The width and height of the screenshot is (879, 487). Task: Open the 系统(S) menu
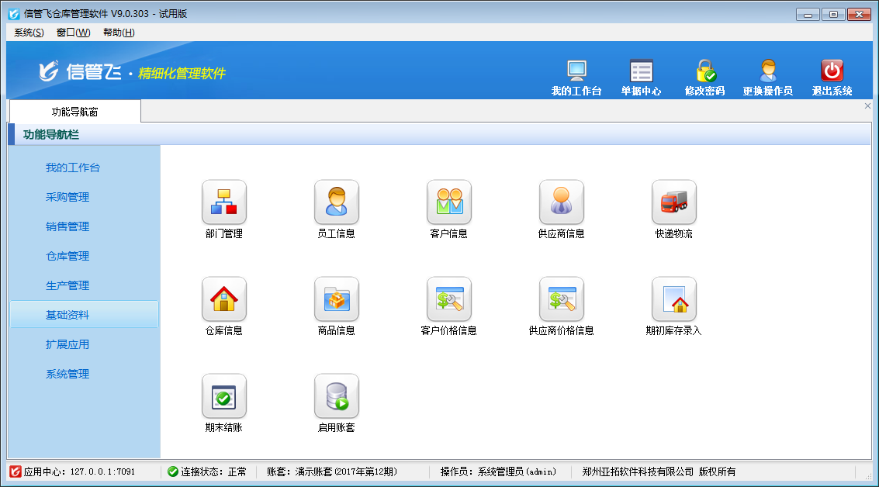coord(29,33)
